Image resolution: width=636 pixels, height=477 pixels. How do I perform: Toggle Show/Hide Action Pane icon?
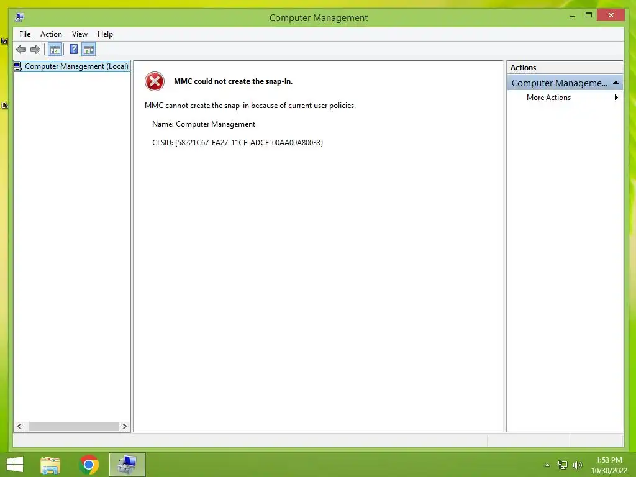[89, 50]
